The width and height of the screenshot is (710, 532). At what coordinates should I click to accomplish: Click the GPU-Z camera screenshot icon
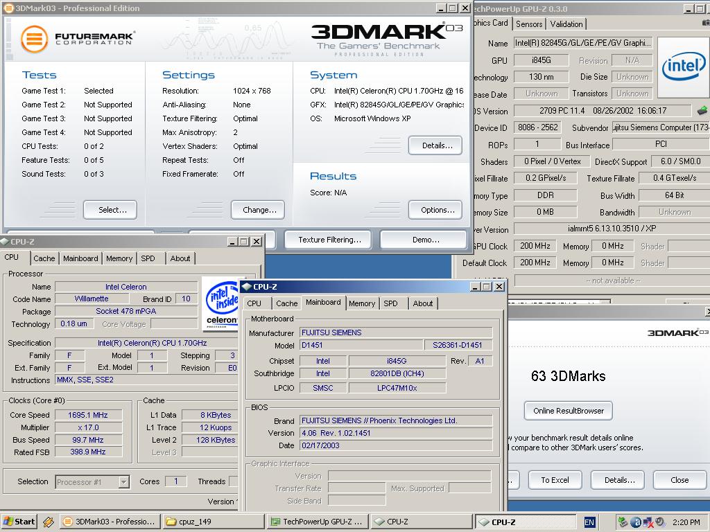706,23
